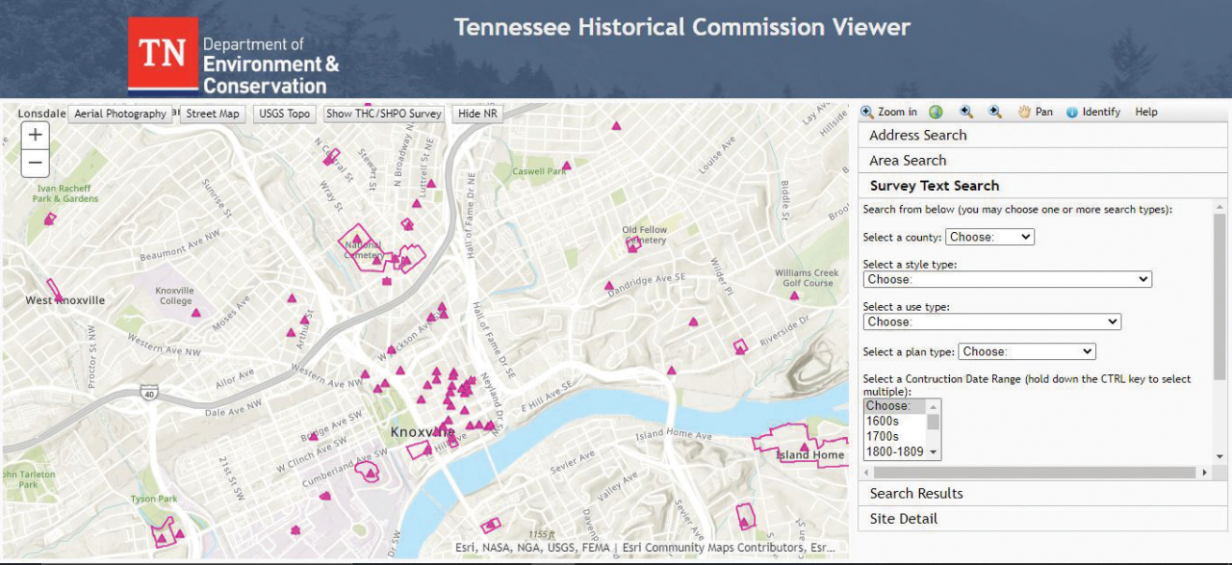Select the Zoom in tool
This screenshot has width=1232, height=565.
(888, 112)
